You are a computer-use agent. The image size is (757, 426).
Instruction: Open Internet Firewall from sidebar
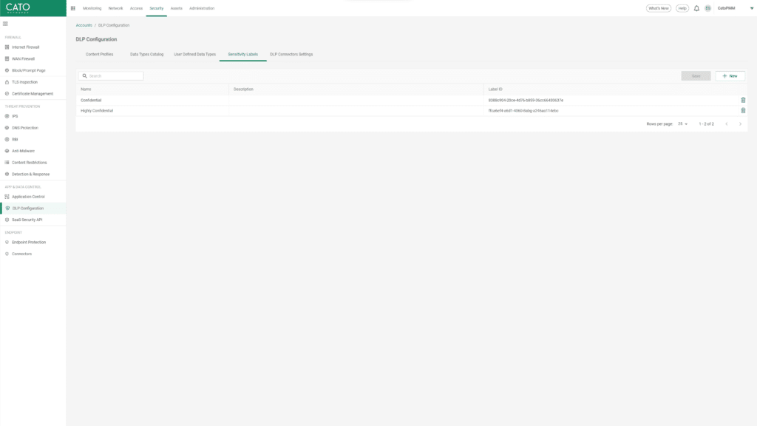pyautogui.click(x=26, y=47)
